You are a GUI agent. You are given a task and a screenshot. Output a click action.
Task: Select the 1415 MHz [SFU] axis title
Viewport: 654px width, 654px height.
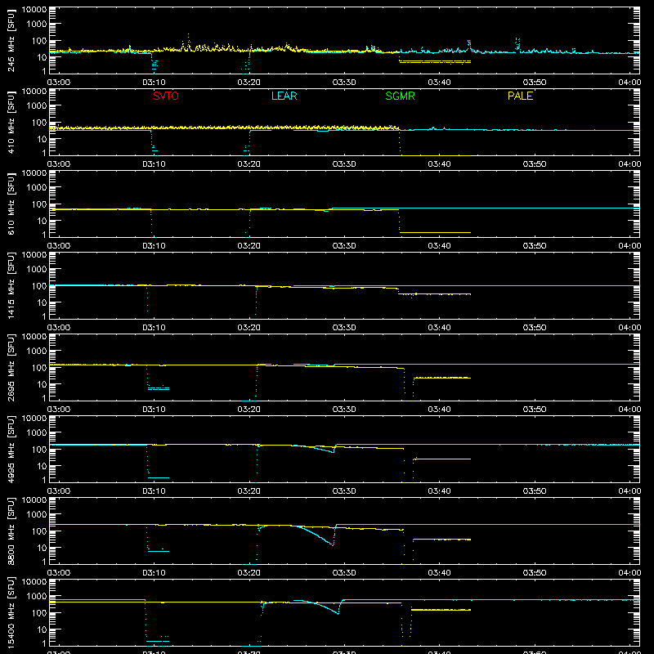click(11, 285)
